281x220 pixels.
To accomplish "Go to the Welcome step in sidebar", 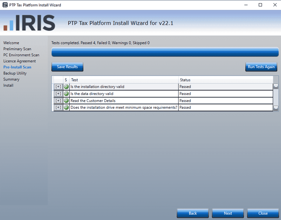I will 11,43.
